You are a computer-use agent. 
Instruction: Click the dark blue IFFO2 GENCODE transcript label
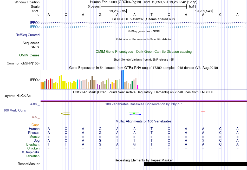click(35, 23)
